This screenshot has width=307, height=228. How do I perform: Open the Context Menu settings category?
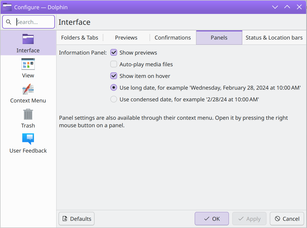tap(28, 93)
